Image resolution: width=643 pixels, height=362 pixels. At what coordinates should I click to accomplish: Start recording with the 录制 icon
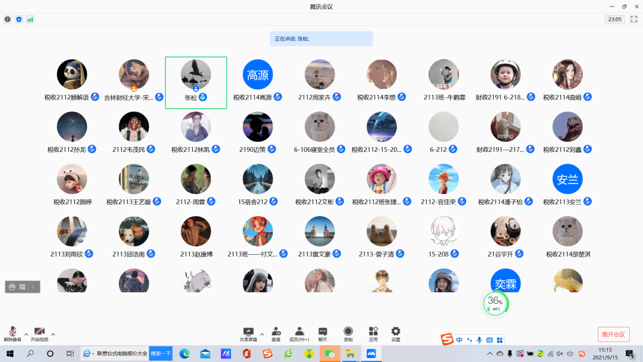[x=348, y=333]
